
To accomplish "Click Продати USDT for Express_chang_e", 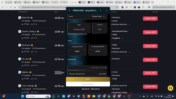I will [150, 32].
